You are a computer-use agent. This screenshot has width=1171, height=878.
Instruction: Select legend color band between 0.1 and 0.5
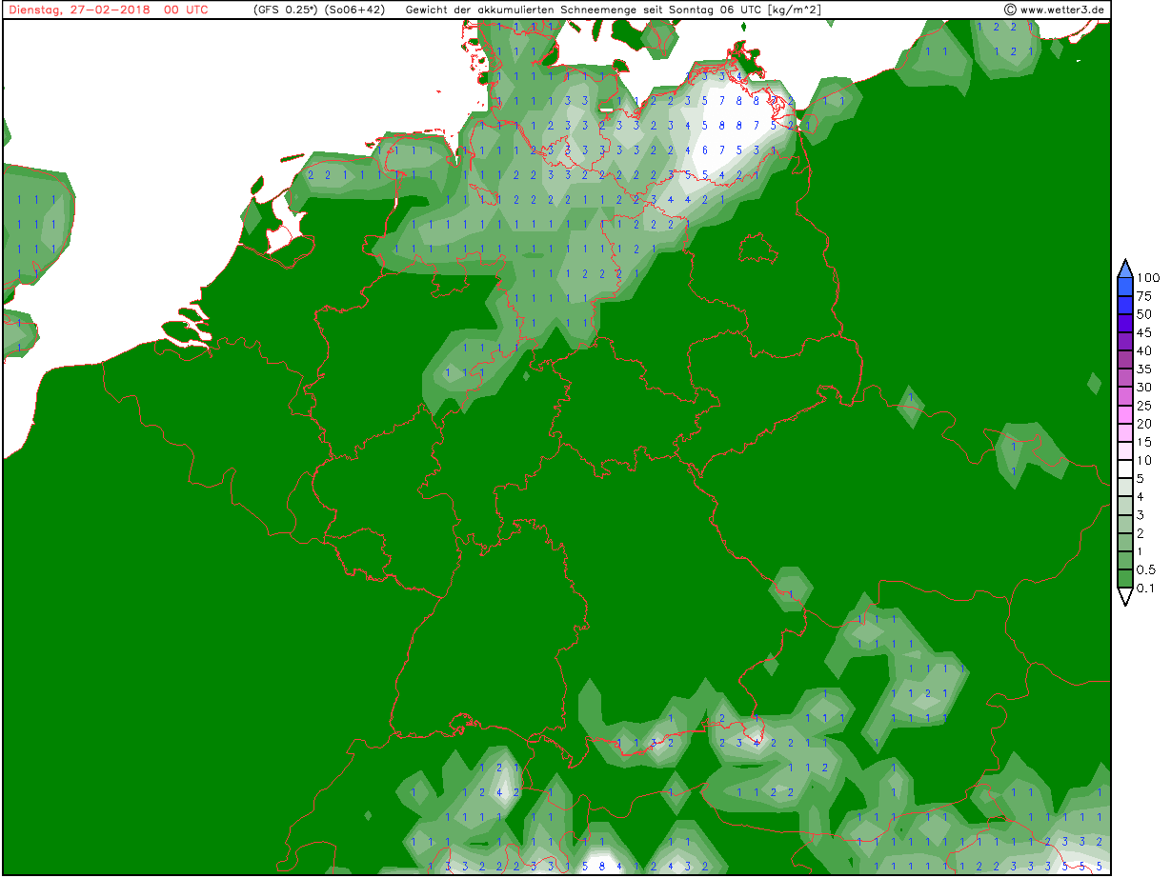1125,579
